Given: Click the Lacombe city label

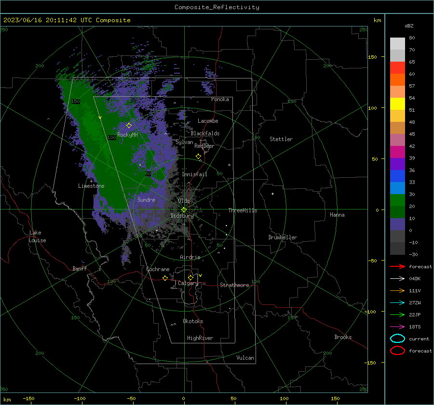Looking at the screenshot, I should (208, 121).
